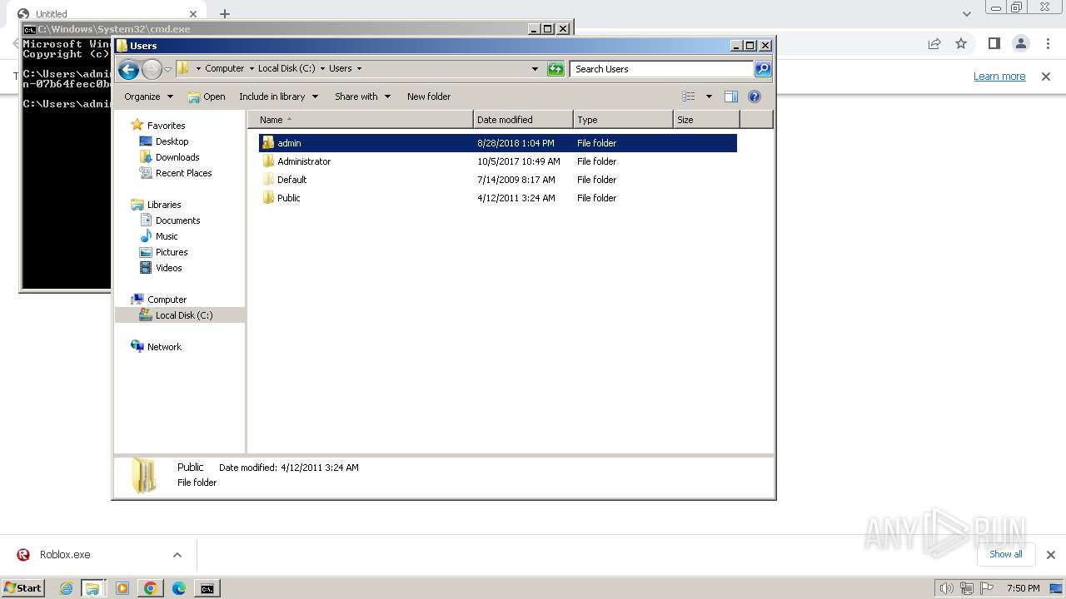The width and height of the screenshot is (1066, 599).
Task: Open the Chrome three-dot menu
Action: [x=1048, y=43]
